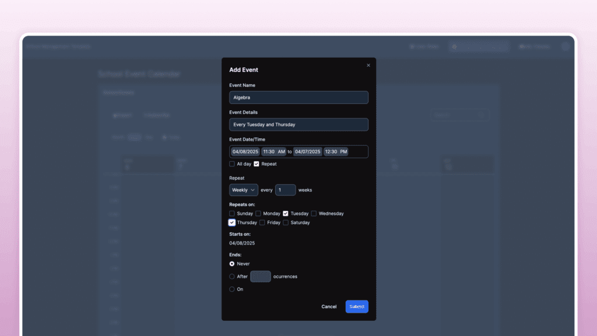The height and width of the screenshot is (336, 597).
Task: Check the Monday checkbox
Action: click(258, 213)
